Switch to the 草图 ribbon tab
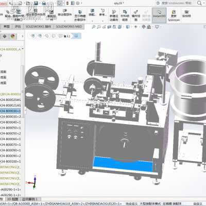 point(7,27)
